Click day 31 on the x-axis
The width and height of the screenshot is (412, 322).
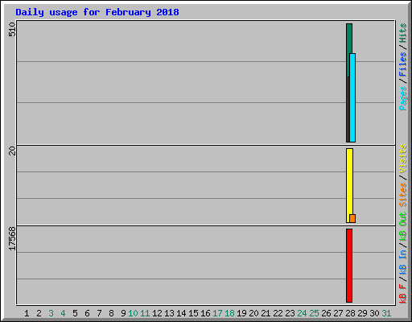[x=386, y=313]
